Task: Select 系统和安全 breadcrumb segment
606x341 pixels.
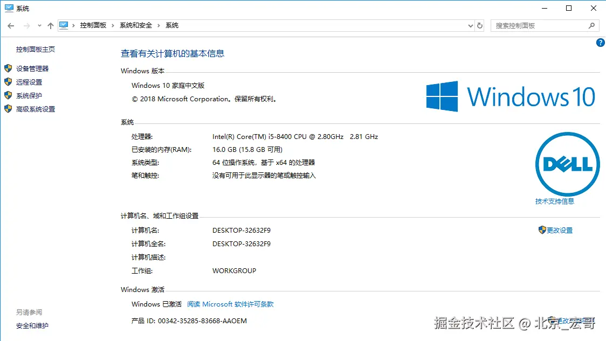Action: [x=136, y=25]
